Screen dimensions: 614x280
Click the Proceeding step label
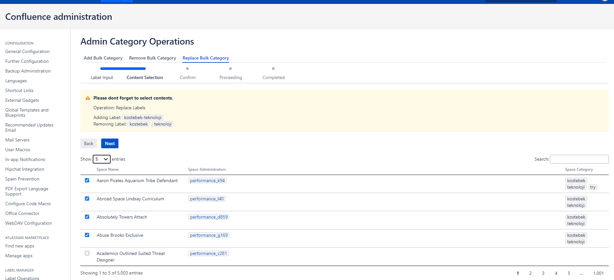[x=231, y=77]
